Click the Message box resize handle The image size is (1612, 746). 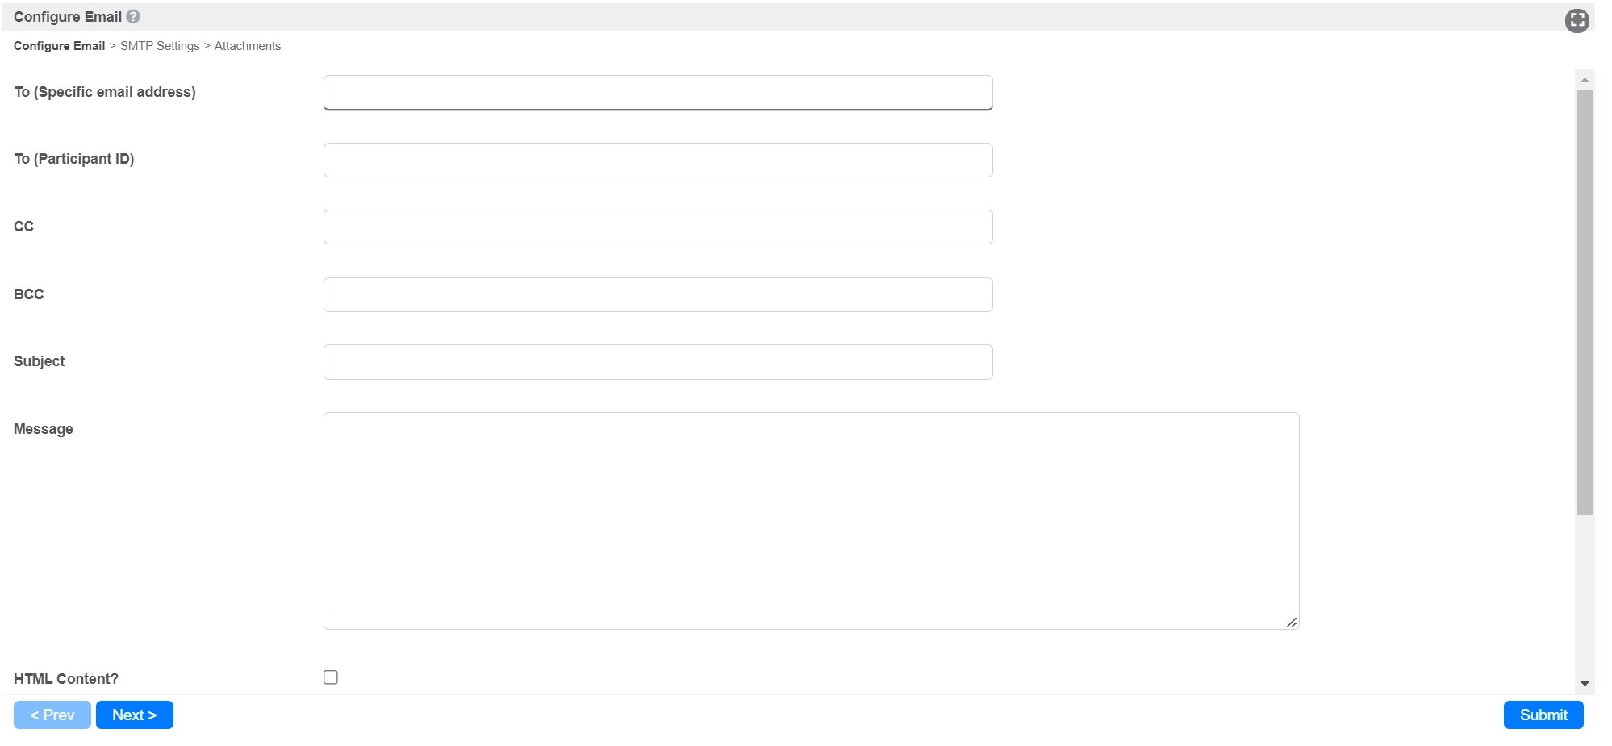pos(1292,622)
